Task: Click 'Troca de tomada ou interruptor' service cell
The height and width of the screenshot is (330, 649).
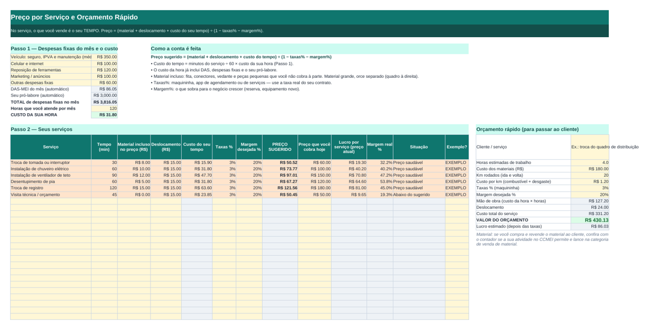Action: (x=51, y=163)
